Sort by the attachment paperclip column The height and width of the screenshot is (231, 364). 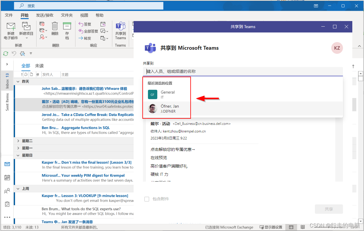pos(37,75)
